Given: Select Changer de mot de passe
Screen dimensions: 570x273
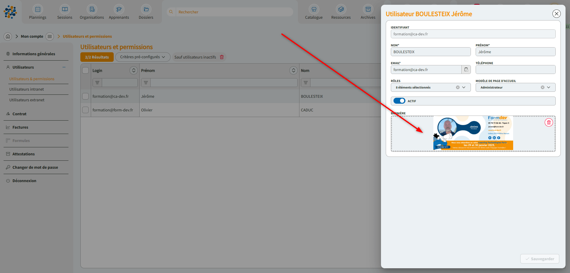Looking at the screenshot, I should pos(35,167).
